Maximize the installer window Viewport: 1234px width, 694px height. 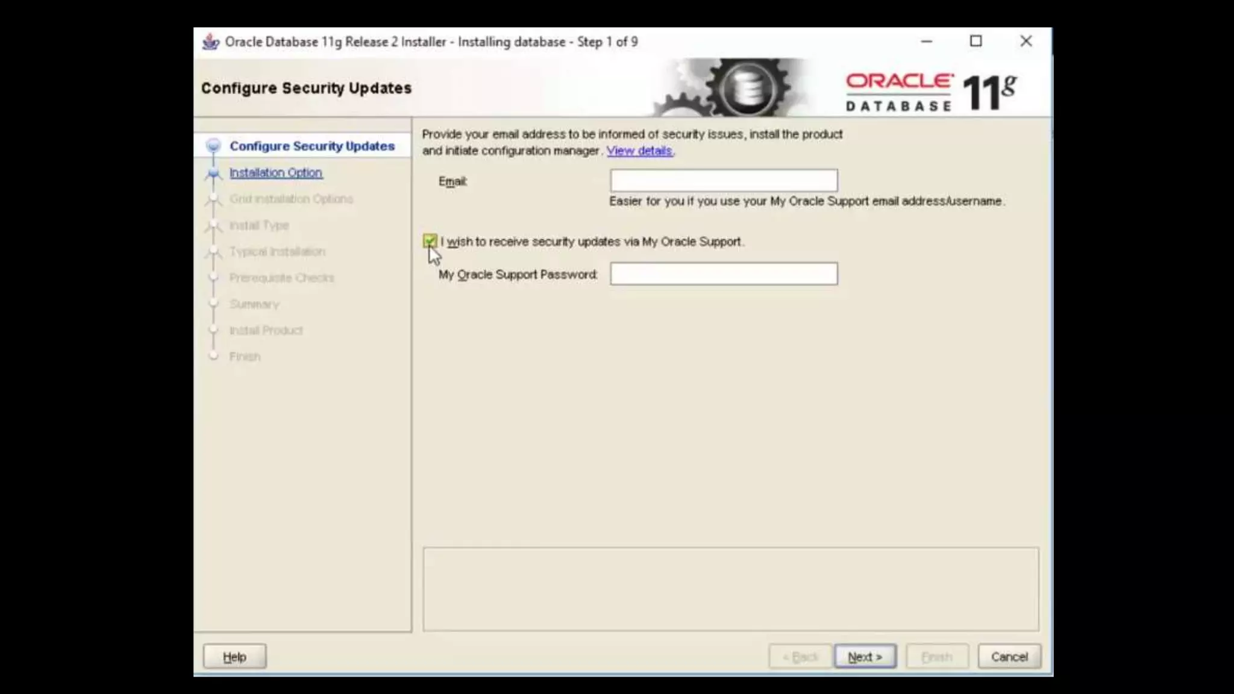point(976,42)
